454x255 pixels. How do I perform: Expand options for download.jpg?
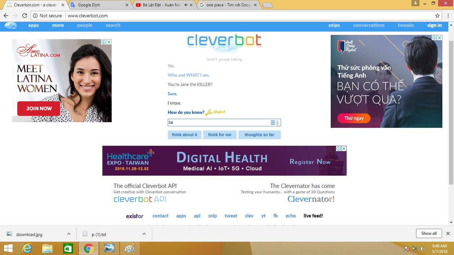coord(68,234)
